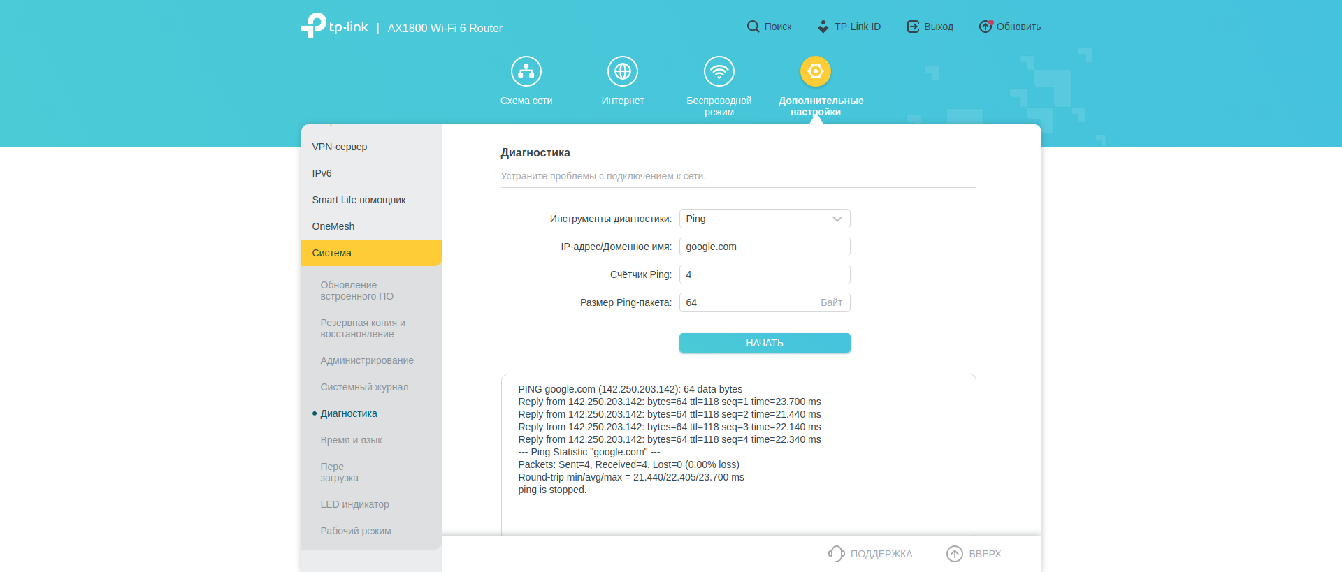Image resolution: width=1342 pixels, height=572 pixels.
Task: Open LED индикатор submenu item
Action: [x=354, y=504]
